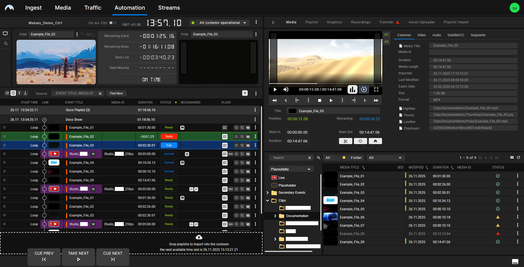
Task: Toggle the audio meters icon in player
Action: point(352,89)
